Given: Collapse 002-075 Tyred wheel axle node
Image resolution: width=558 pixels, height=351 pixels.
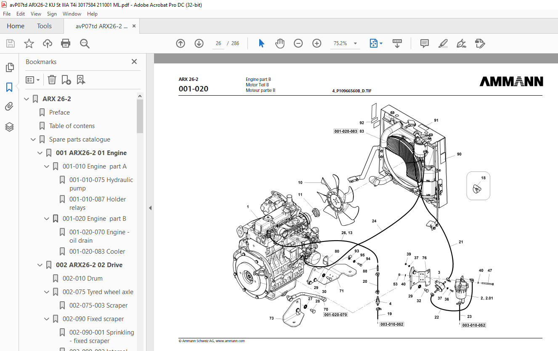Looking at the screenshot, I should pos(47,292).
